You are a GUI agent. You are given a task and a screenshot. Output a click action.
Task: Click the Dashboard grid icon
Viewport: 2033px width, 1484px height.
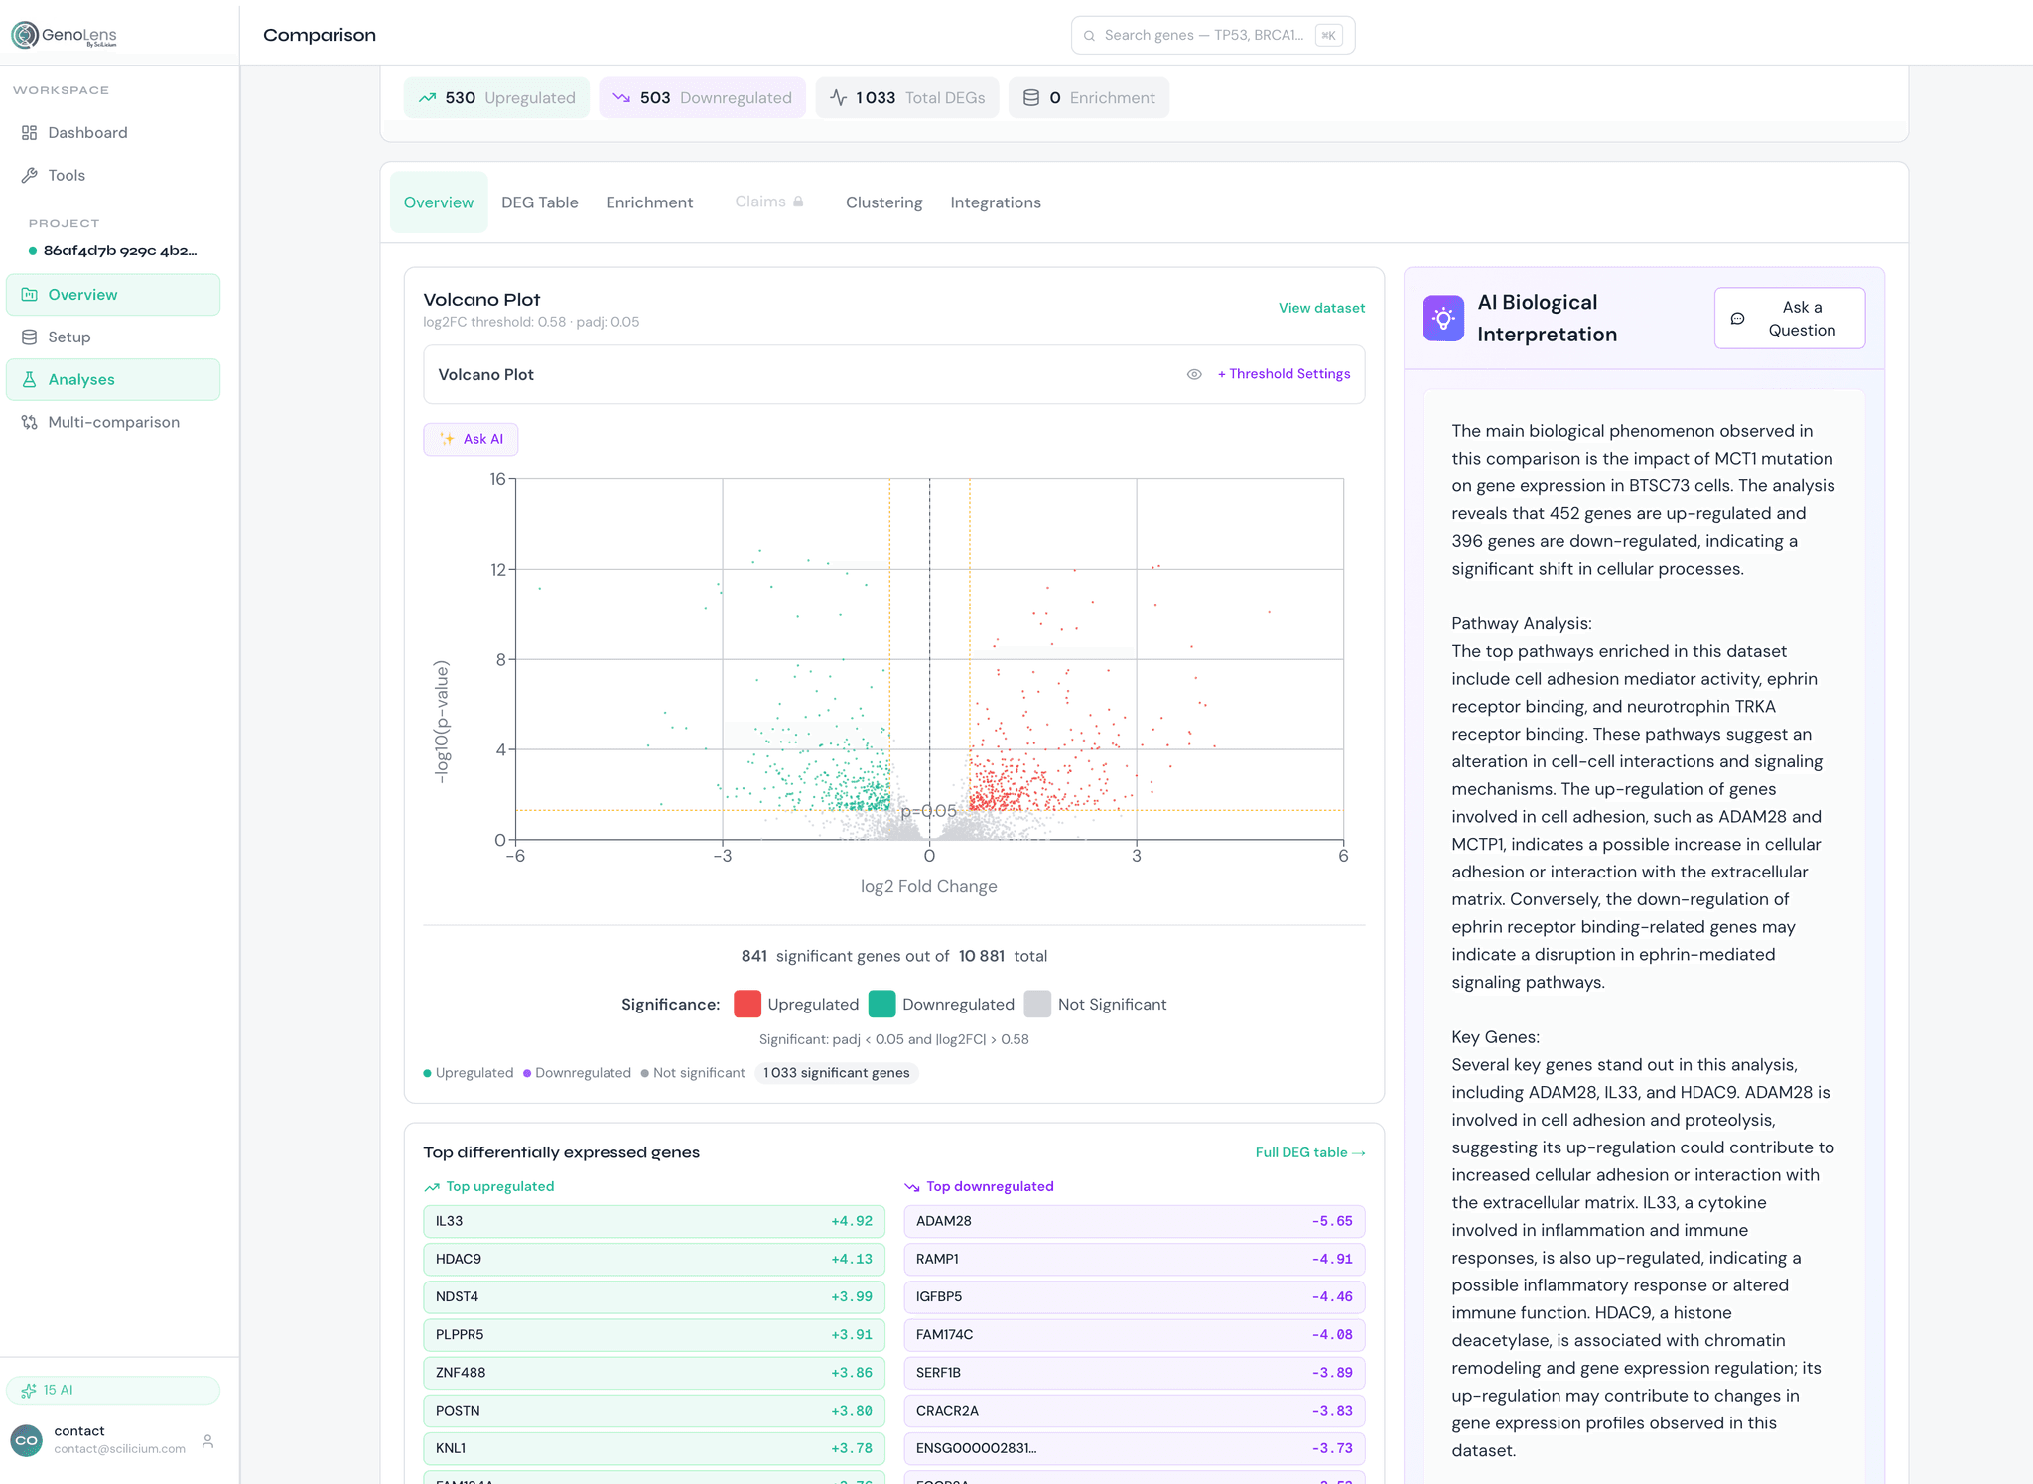(30, 133)
